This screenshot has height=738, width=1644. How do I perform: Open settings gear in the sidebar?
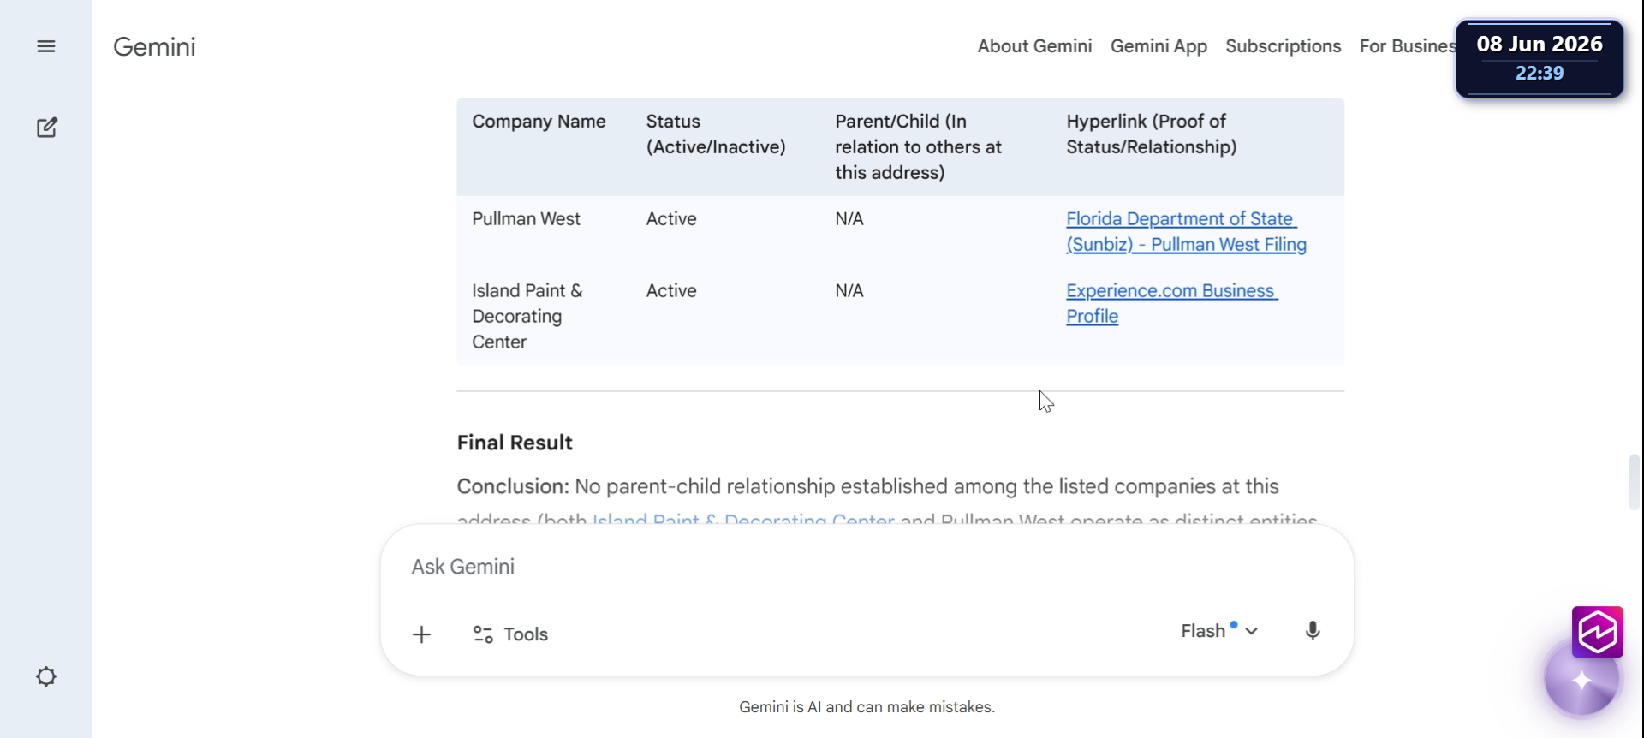point(46,676)
